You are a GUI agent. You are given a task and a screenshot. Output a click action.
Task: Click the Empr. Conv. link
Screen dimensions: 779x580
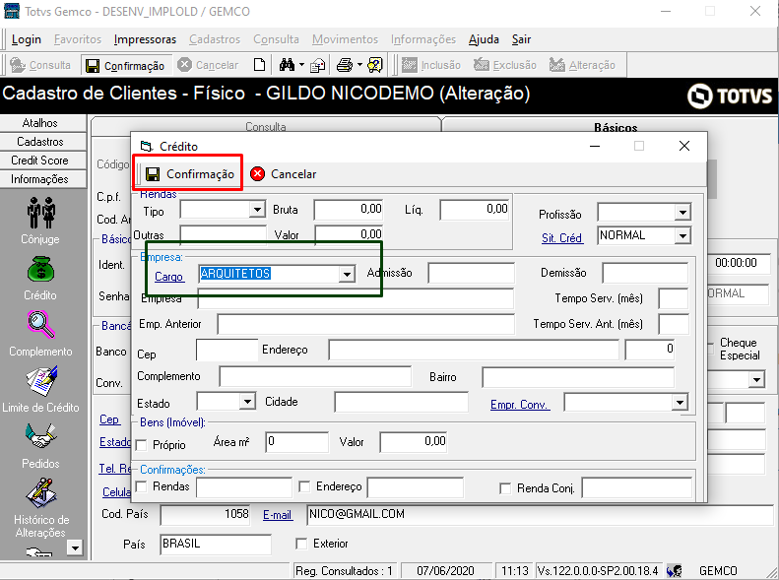pyautogui.click(x=520, y=405)
